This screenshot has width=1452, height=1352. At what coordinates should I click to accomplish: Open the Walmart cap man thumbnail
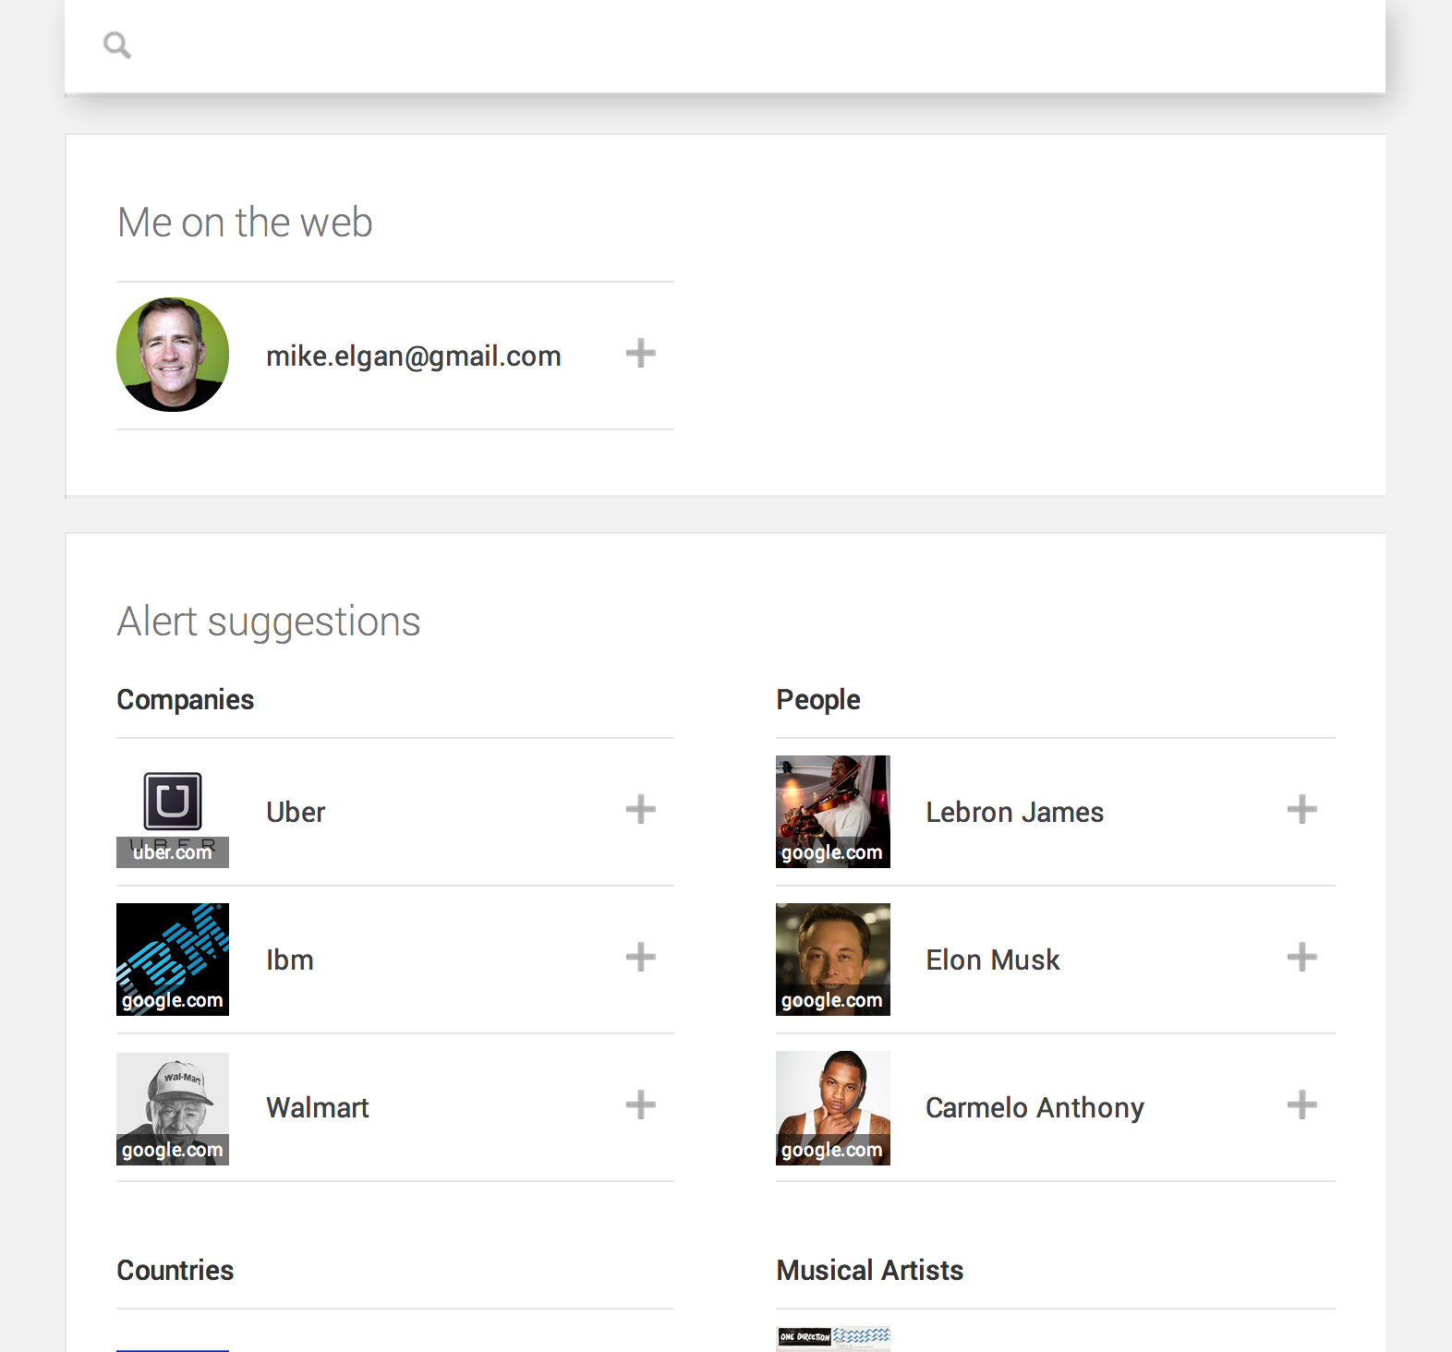pos(173,1108)
